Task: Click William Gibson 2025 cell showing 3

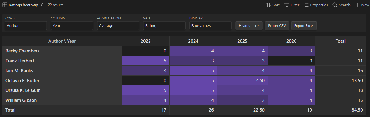Action: (x=242, y=100)
